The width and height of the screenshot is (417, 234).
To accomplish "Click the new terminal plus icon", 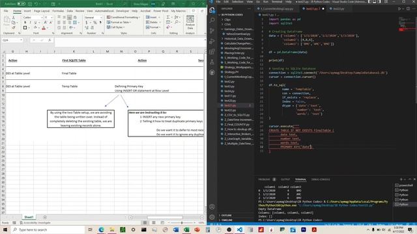I will click(401, 179).
